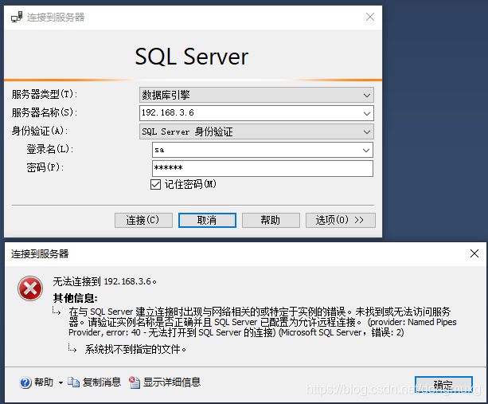Open the 身份验证 dropdown
The height and width of the screenshot is (404, 488).
(x=256, y=131)
